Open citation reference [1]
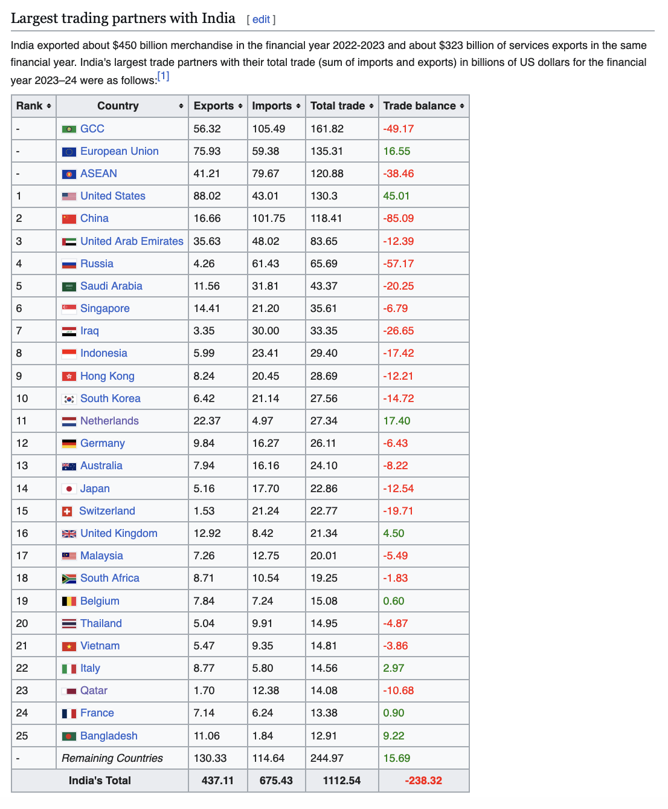The height and width of the screenshot is (809, 668). pos(163,76)
